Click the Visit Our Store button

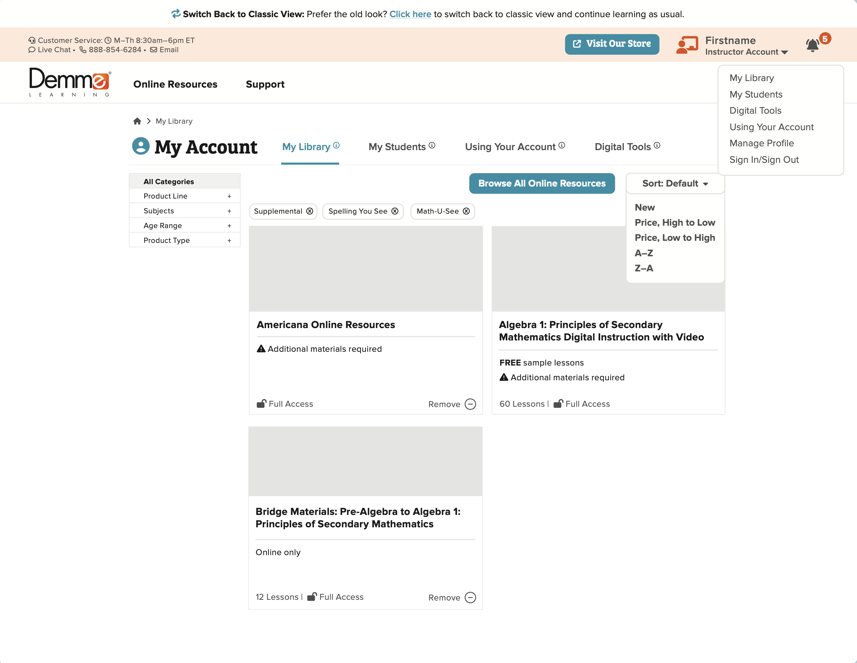point(612,44)
